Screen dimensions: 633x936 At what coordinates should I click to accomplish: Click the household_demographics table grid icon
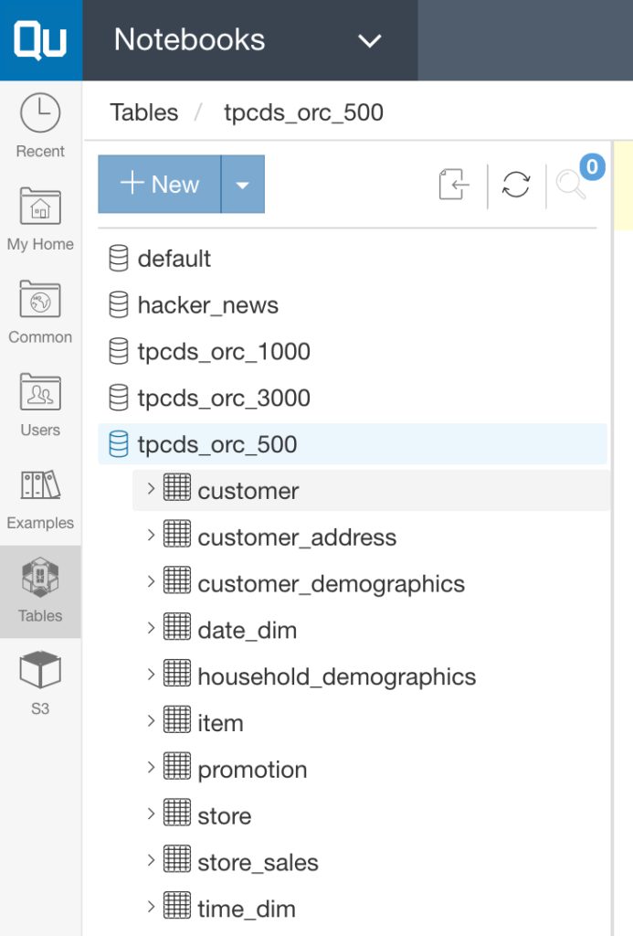177,673
